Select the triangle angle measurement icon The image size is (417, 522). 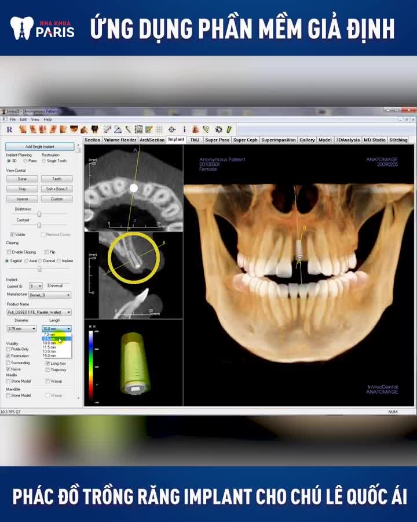tap(118, 129)
